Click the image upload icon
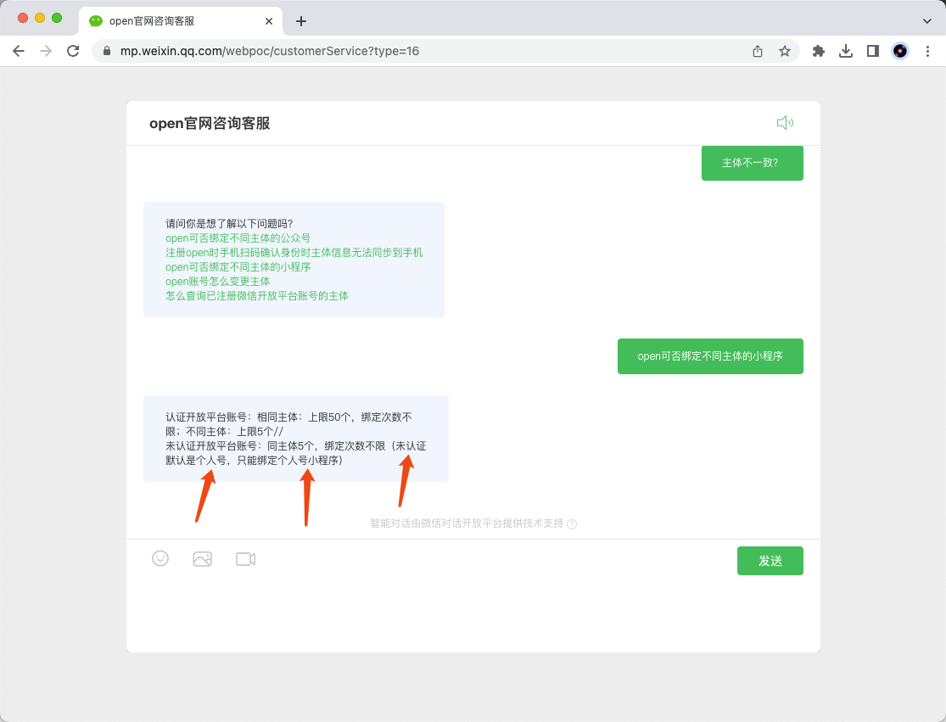The image size is (946, 722). [x=203, y=559]
